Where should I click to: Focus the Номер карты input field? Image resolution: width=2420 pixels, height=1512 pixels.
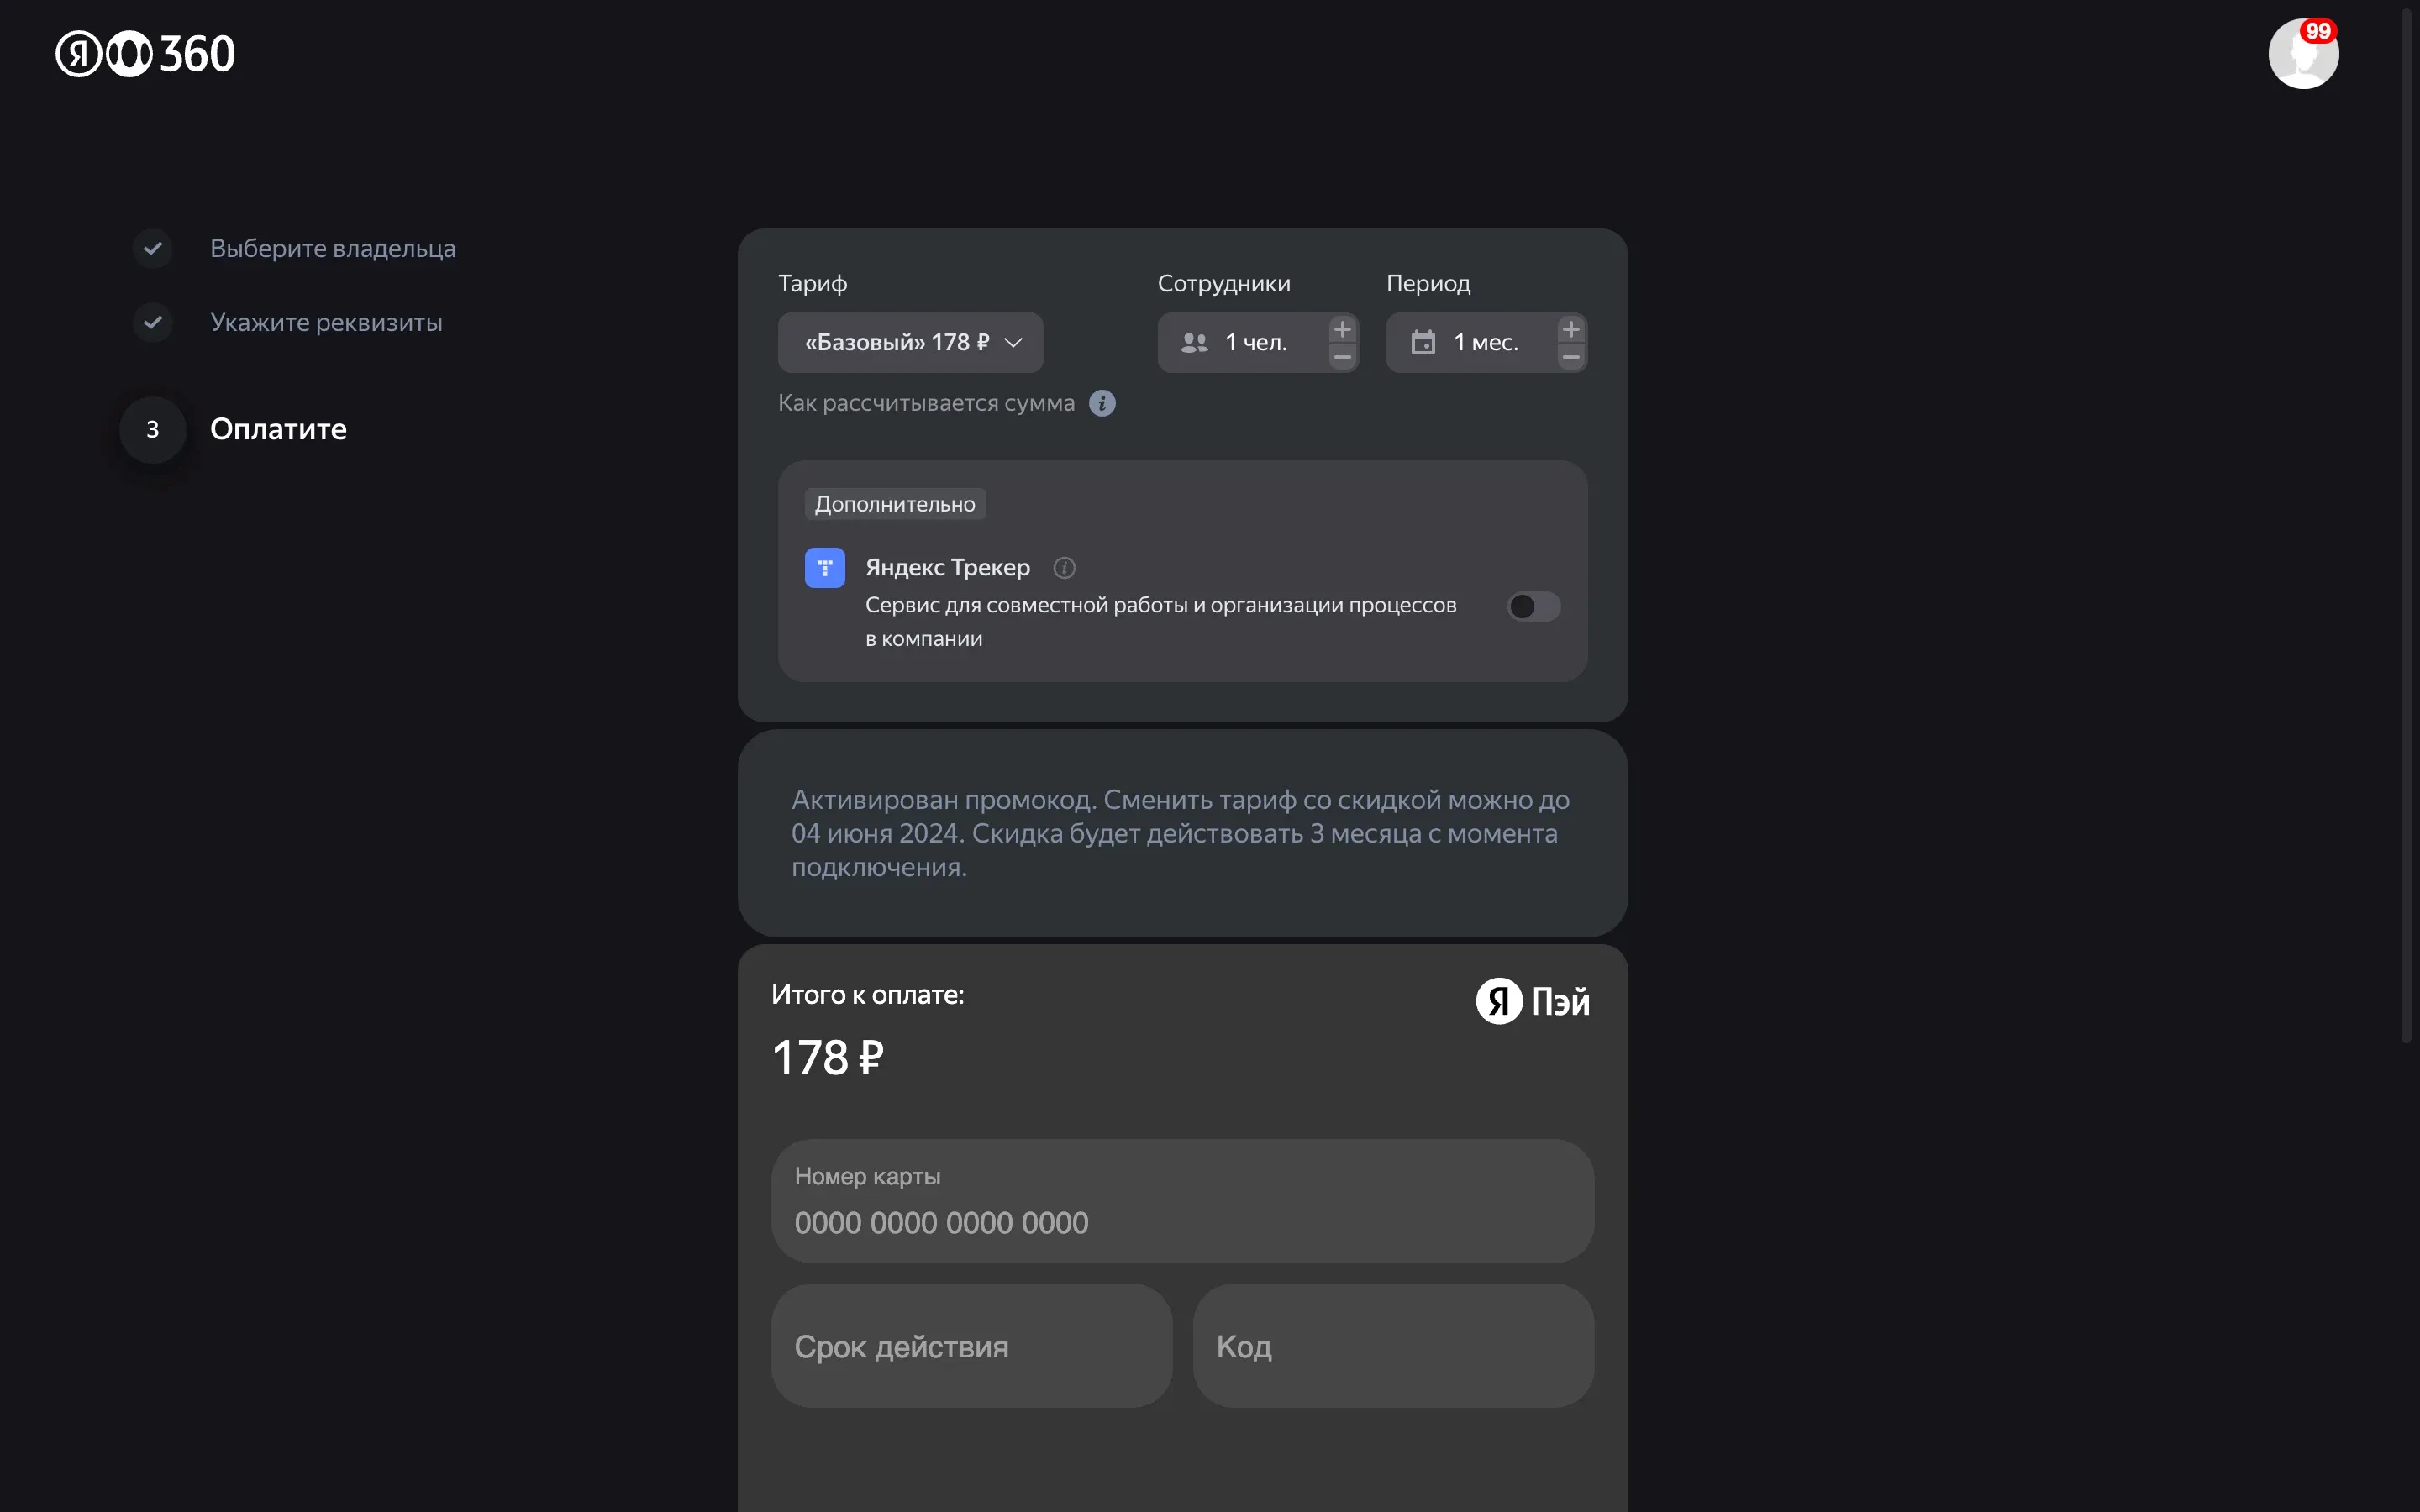(x=1182, y=1201)
